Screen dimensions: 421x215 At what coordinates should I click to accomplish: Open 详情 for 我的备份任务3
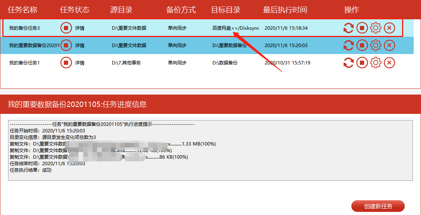point(80,28)
